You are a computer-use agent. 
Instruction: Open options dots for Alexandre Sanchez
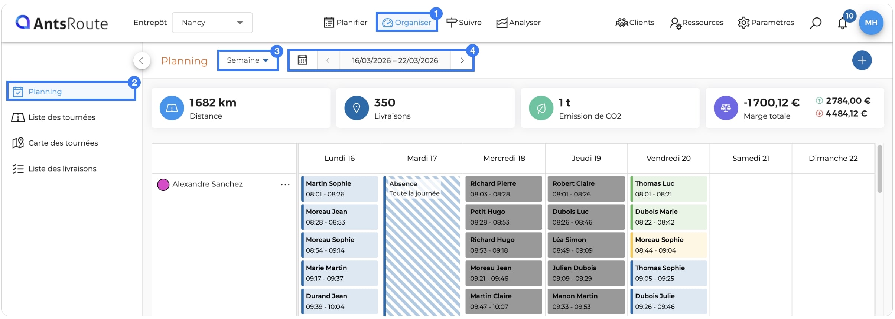[285, 184]
